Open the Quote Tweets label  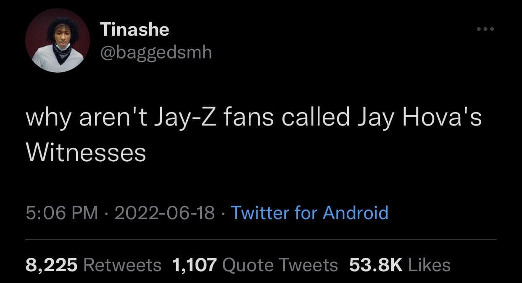[x=279, y=265]
